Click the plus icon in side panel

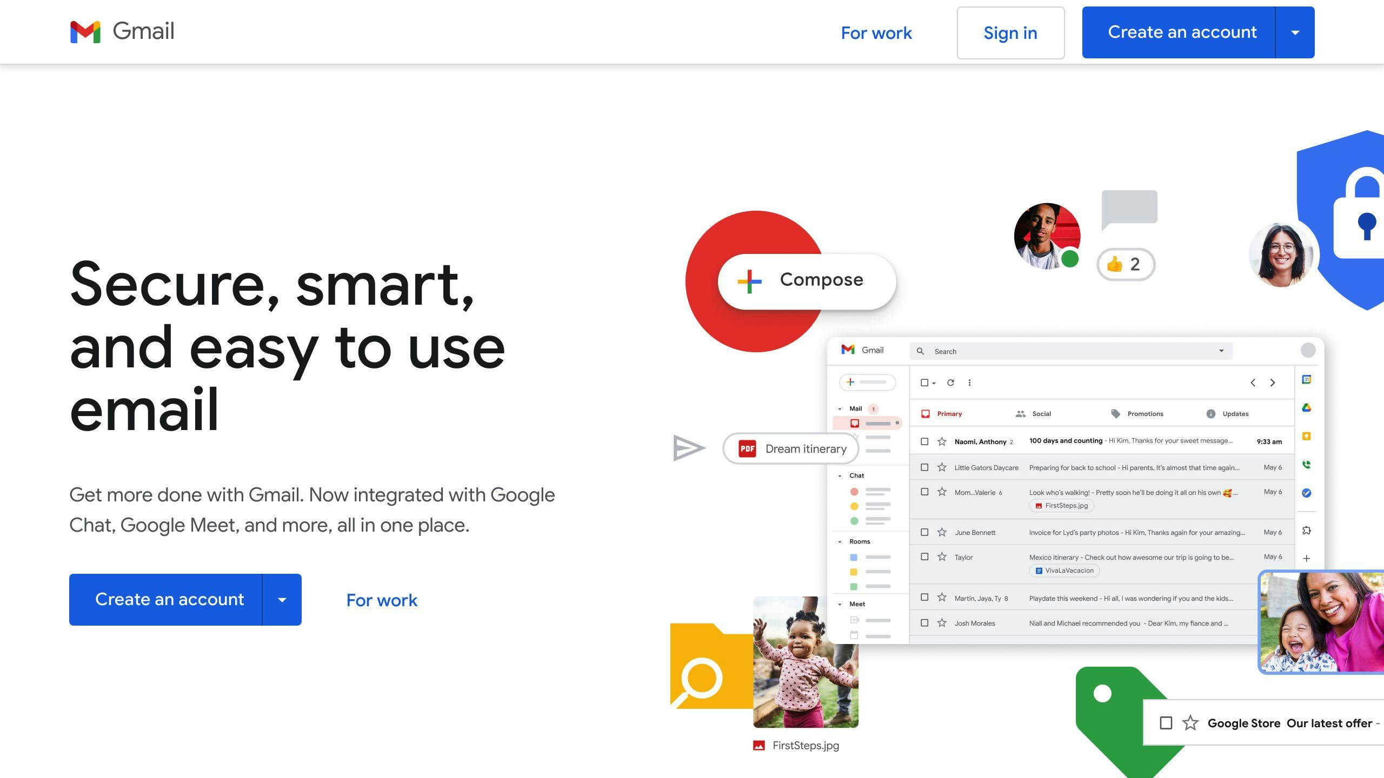click(x=1306, y=559)
